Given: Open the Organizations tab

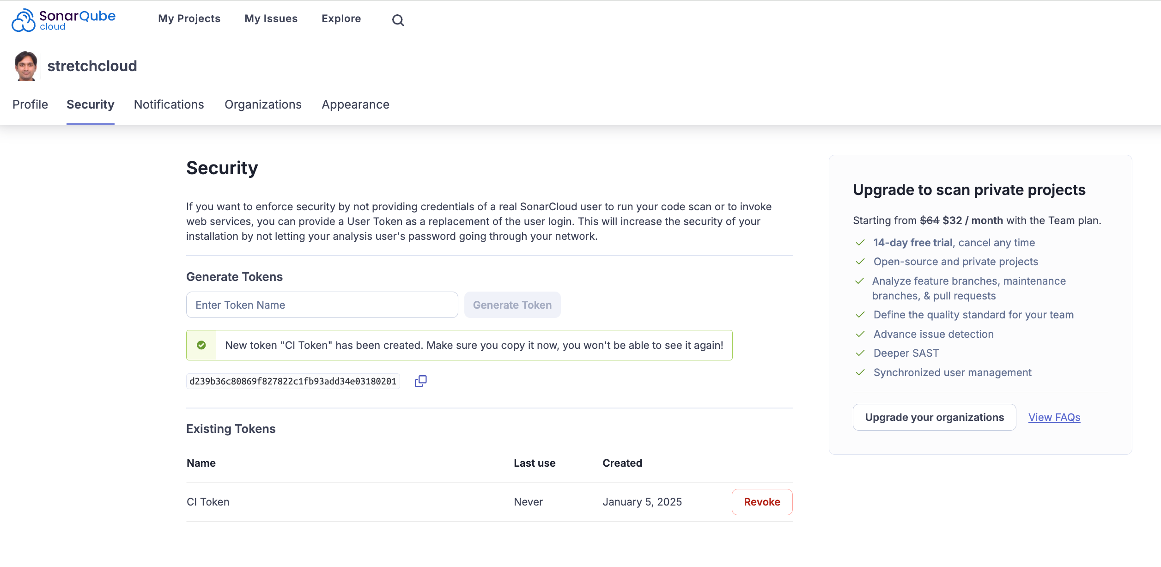Looking at the screenshot, I should pyautogui.click(x=262, y=104).
